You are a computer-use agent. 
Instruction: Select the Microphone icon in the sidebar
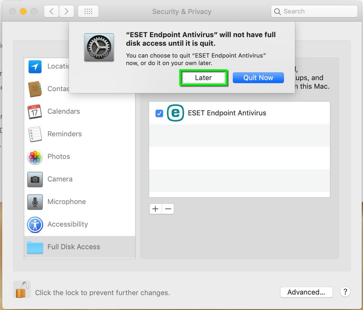point(35,202)
